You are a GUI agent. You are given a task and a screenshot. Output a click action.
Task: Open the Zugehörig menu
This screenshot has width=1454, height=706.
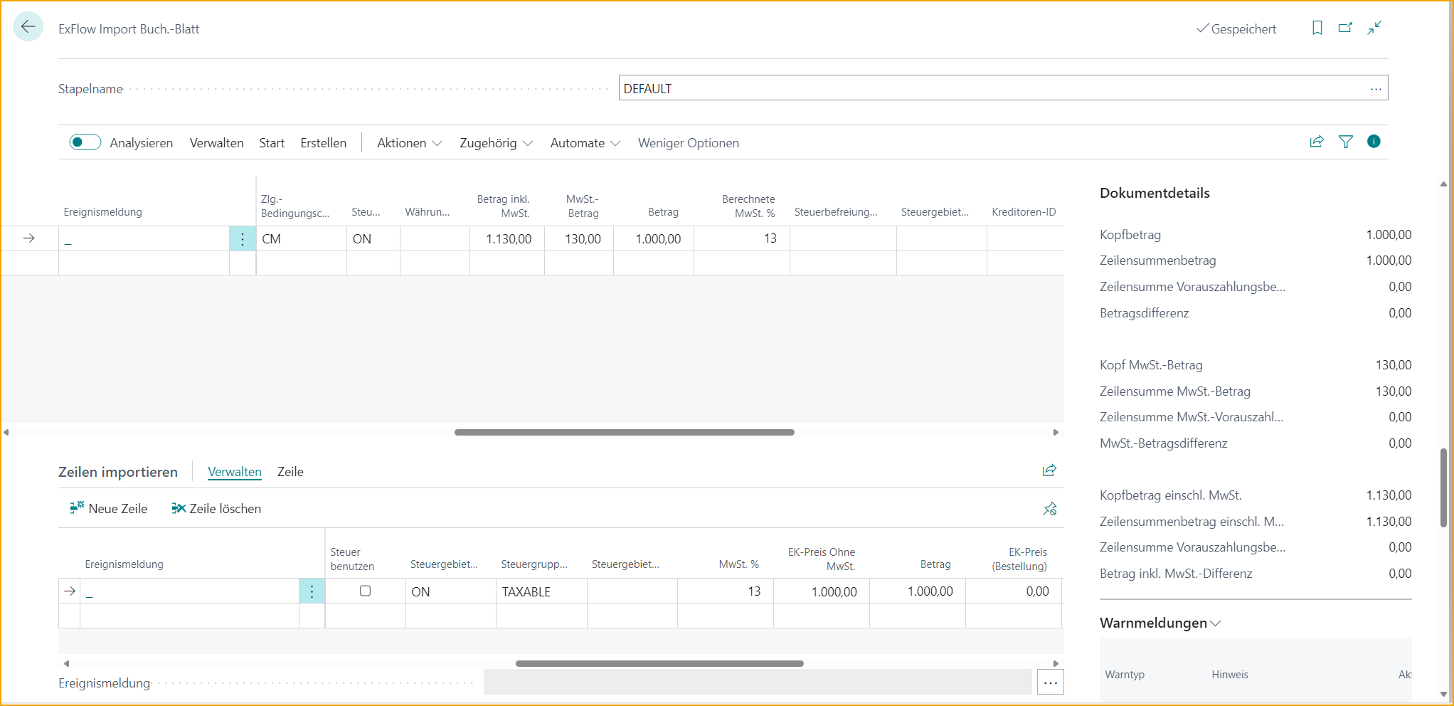click(x=496, y=142)
